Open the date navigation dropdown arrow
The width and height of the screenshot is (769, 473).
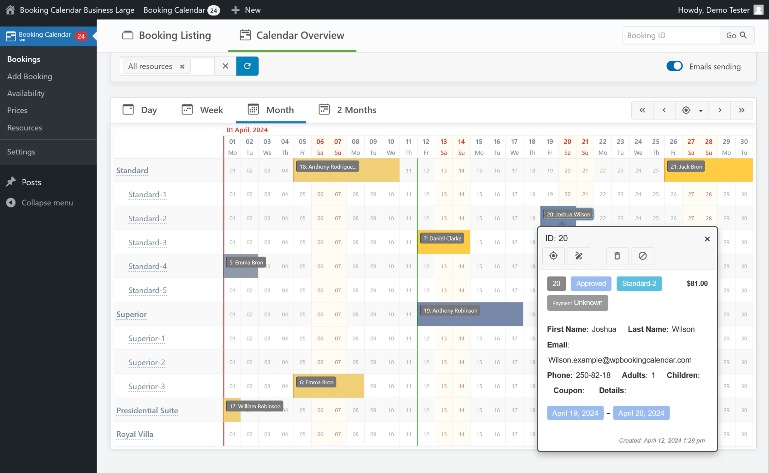701,110
